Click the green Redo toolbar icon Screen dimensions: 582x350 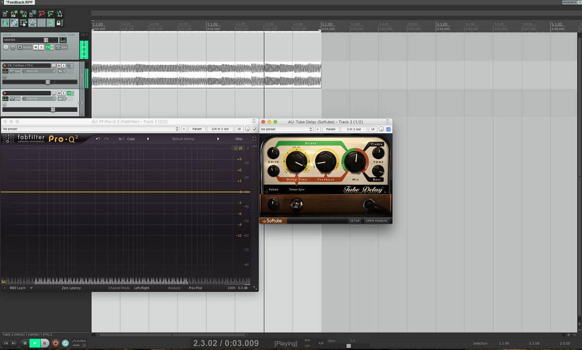tap(51, 14)
